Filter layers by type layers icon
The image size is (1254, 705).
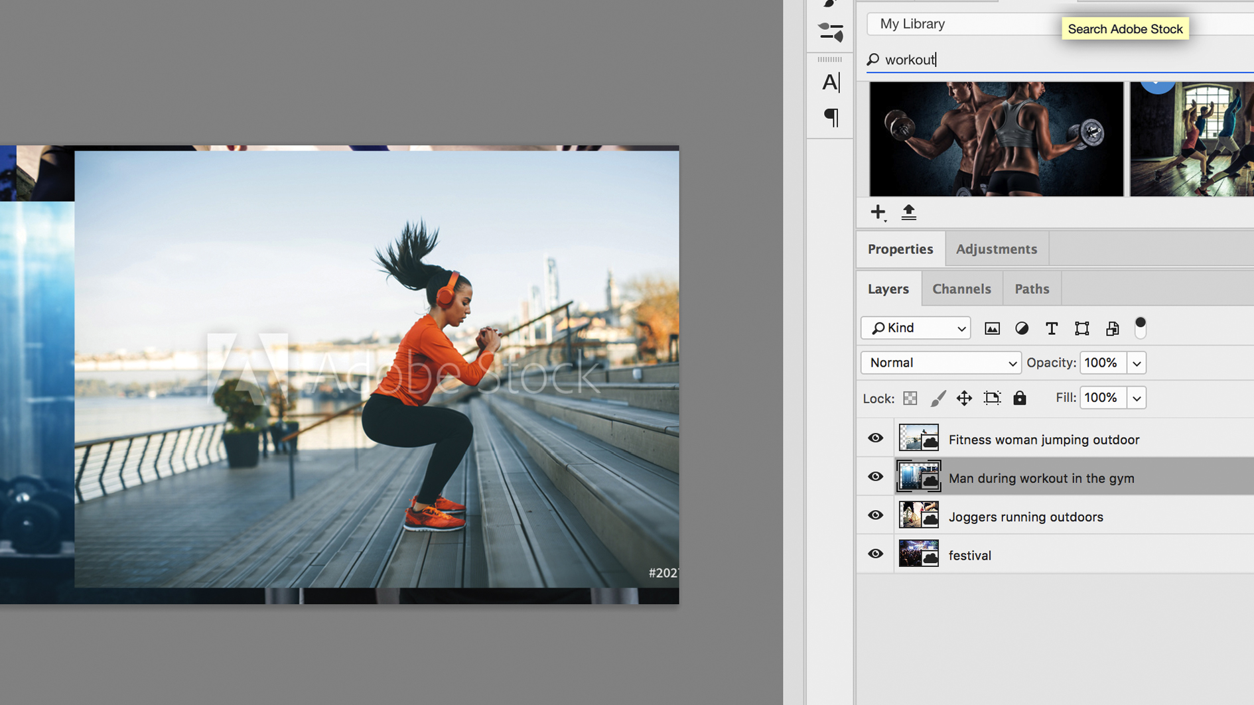point(1052,328)
